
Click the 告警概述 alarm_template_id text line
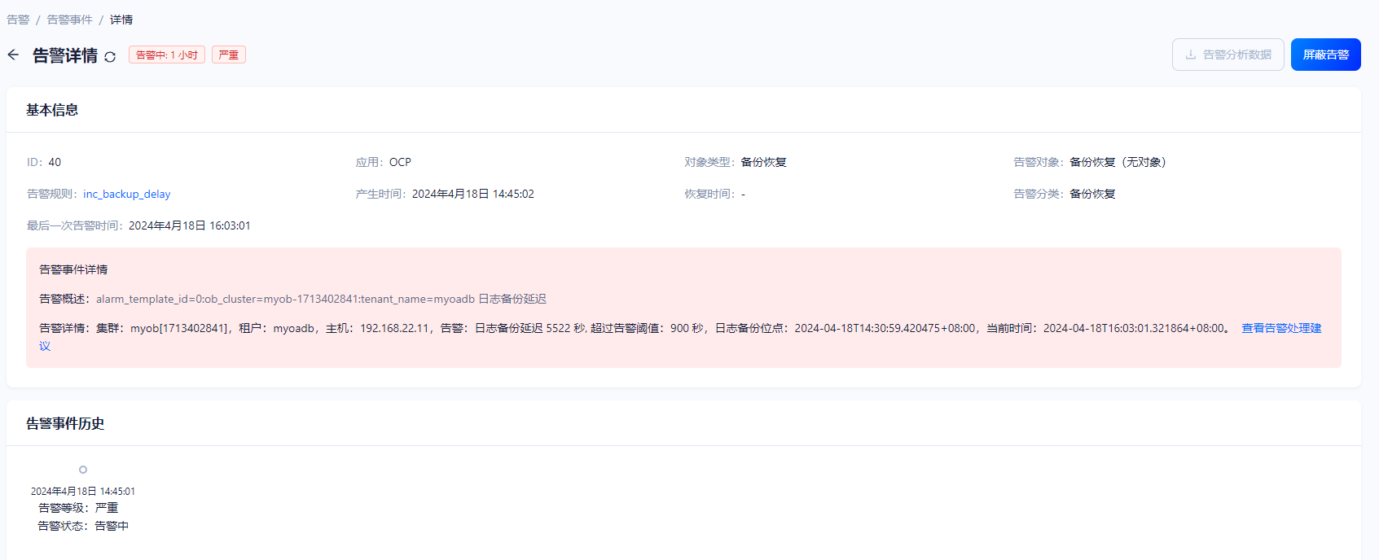click(321, 299)
